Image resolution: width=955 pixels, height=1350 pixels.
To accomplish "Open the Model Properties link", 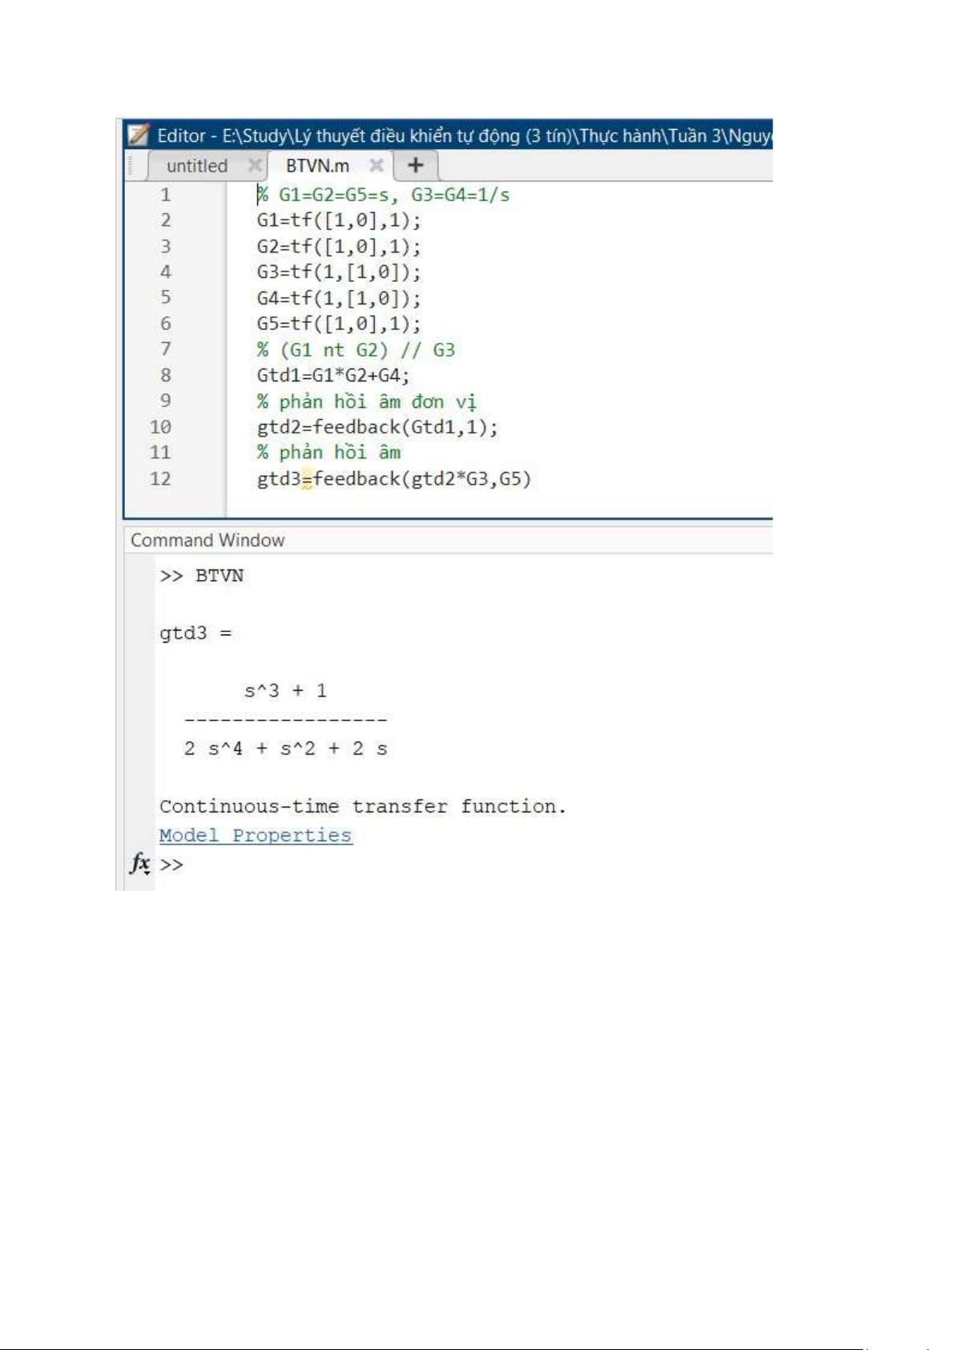I will tap(256, 836).
